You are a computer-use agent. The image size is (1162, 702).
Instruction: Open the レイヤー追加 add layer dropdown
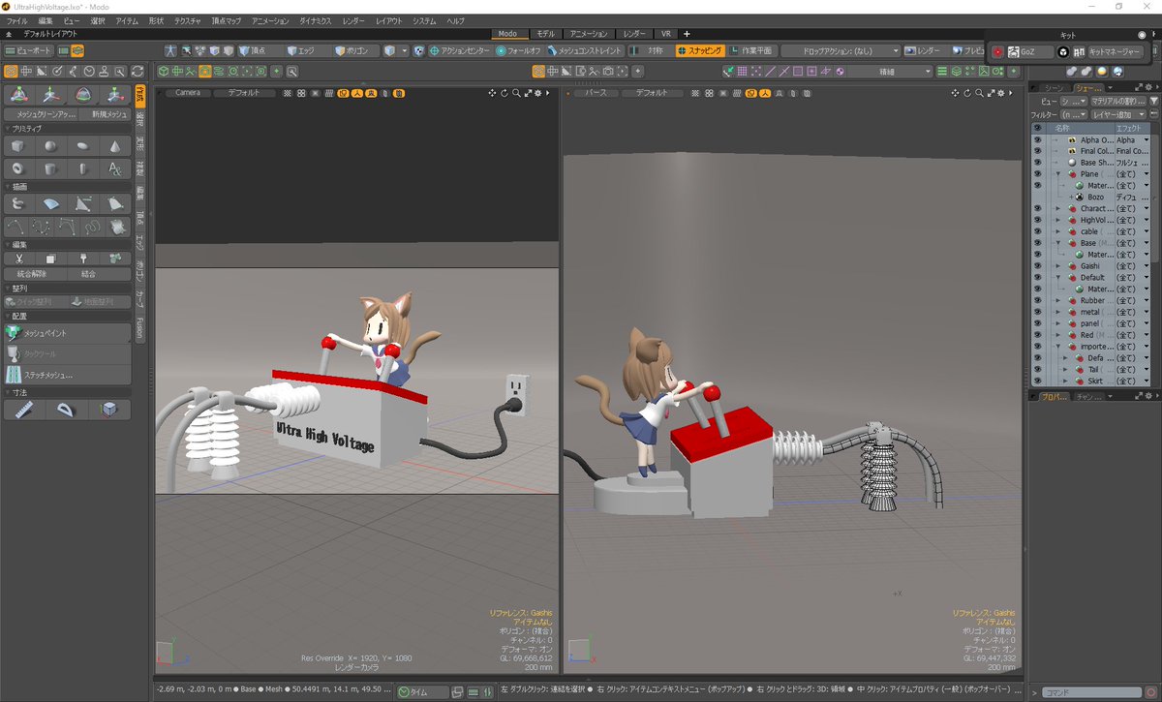1119,114
